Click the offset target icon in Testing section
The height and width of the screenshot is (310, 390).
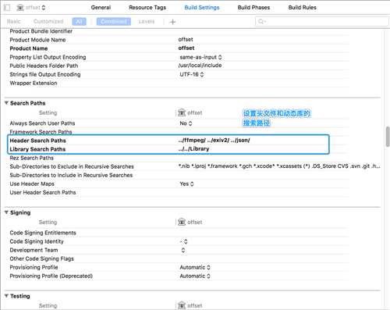182,305
